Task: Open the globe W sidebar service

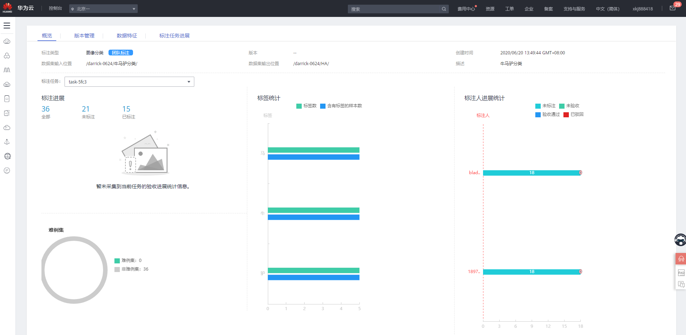Action: pos(7,156)
